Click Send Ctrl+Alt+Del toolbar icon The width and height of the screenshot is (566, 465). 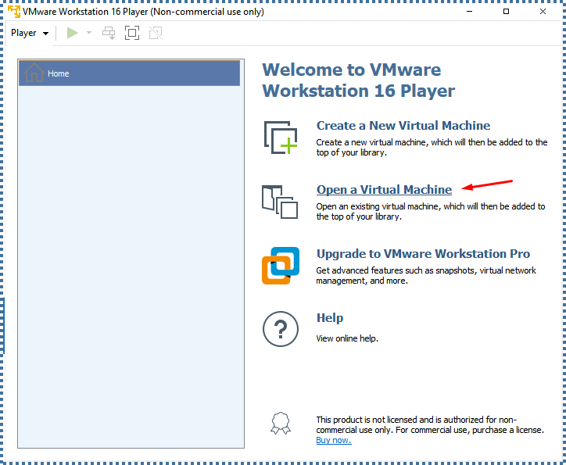point(109,33)
